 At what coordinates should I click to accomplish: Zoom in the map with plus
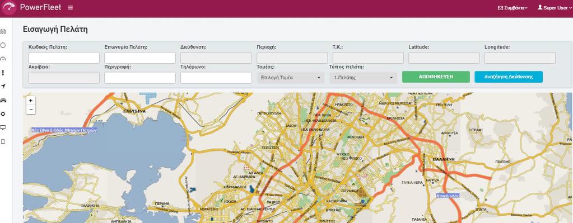(x=31, y=100)
